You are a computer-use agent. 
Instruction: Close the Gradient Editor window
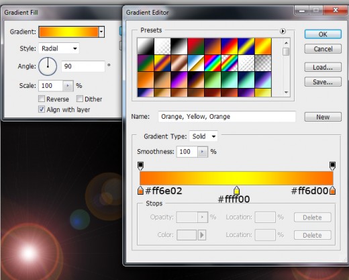pyautogui.click(x=336, y=10)
